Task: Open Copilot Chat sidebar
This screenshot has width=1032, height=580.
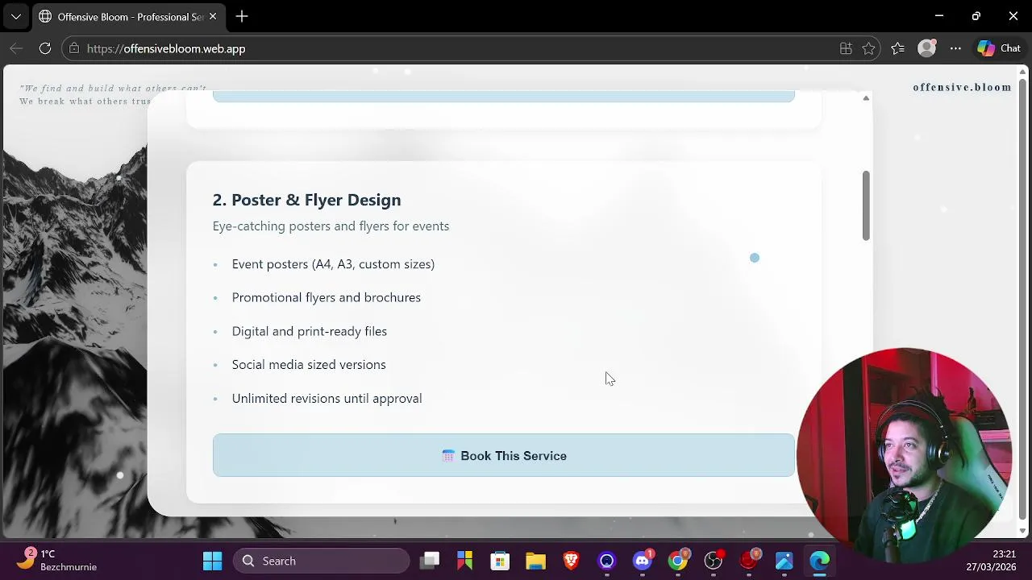Action: 999,48
